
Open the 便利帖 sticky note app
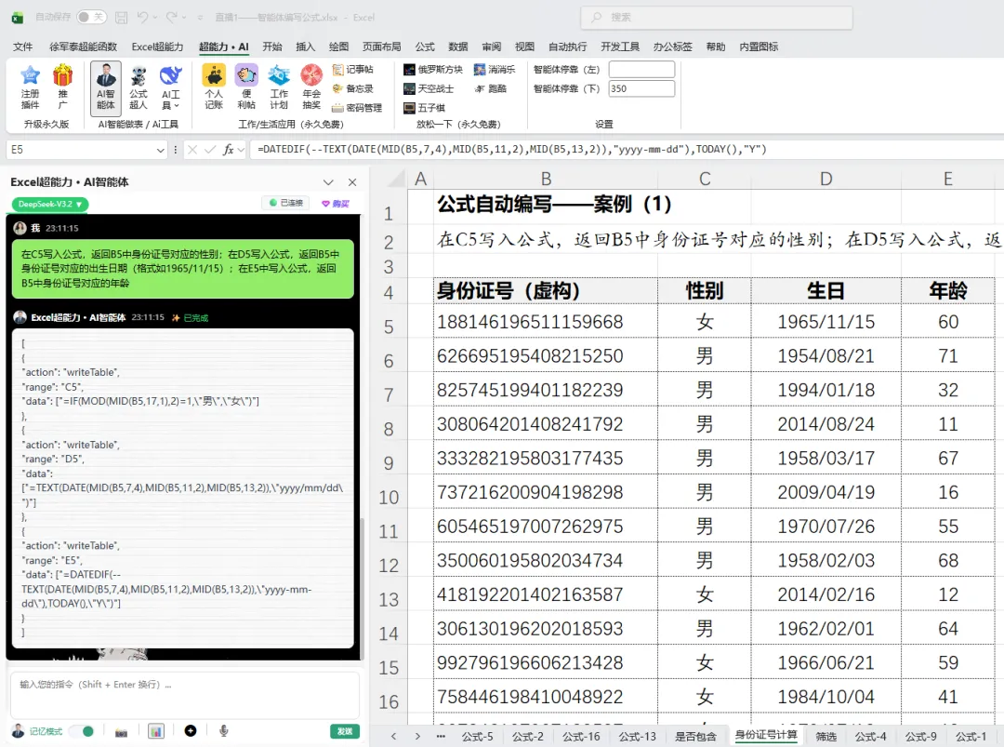pos(246,87)
